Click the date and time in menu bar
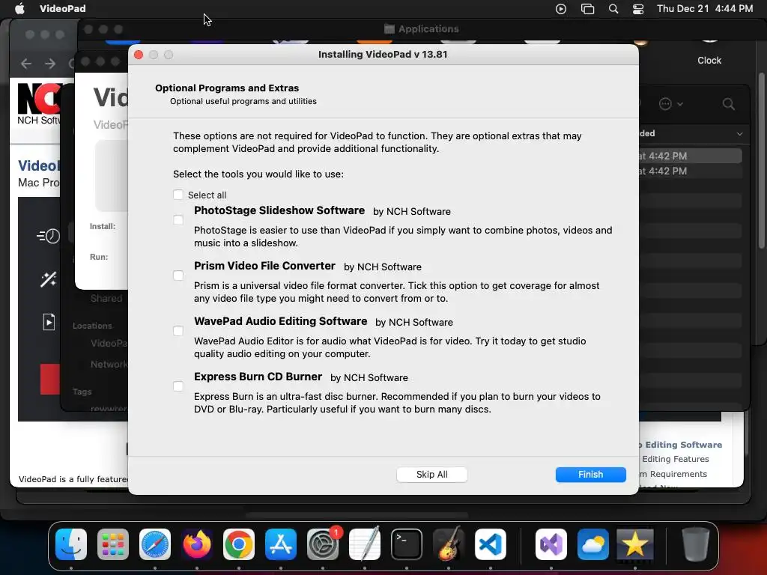Viewport: 767px width, 575px height. point(704,8)
